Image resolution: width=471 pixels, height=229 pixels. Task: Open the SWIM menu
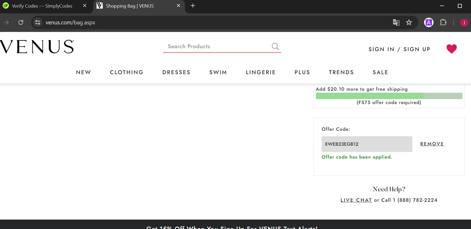pos(218,72)
